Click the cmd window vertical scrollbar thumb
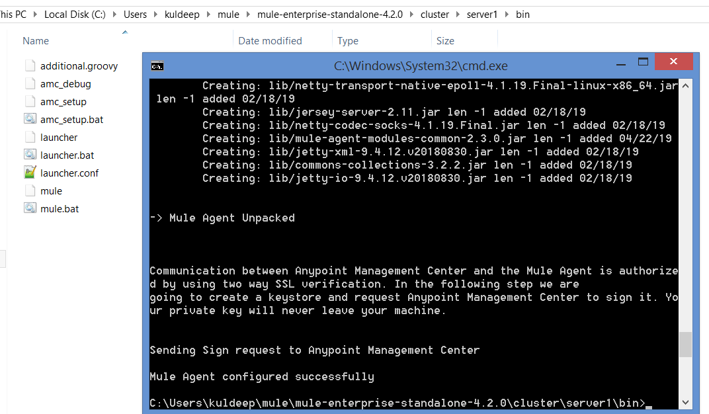 coord(685,344)
